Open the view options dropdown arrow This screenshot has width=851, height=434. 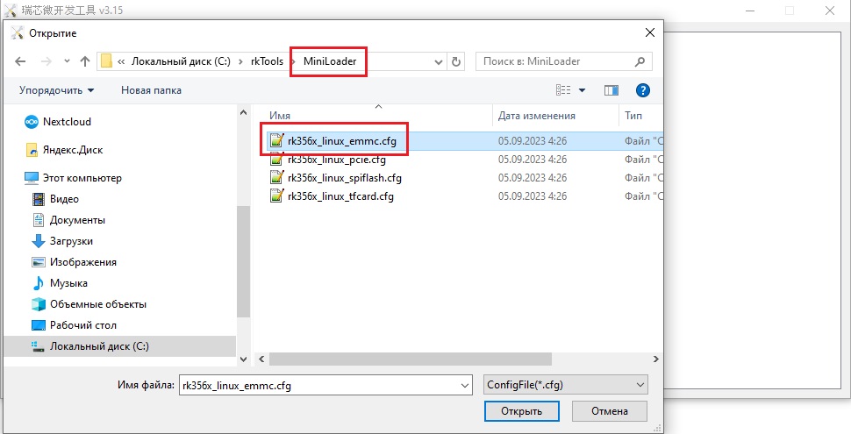[x=582, y=90]
